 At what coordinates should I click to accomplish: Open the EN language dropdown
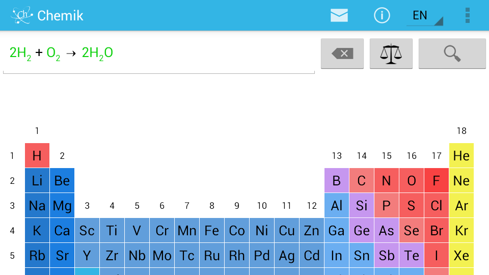(425, 16)
